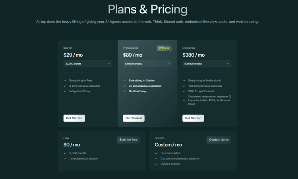This screenshot has width=298, height=179.
Task: Click checkmark icon next to Custom Proxy
Action: click(x=124, y=91)
